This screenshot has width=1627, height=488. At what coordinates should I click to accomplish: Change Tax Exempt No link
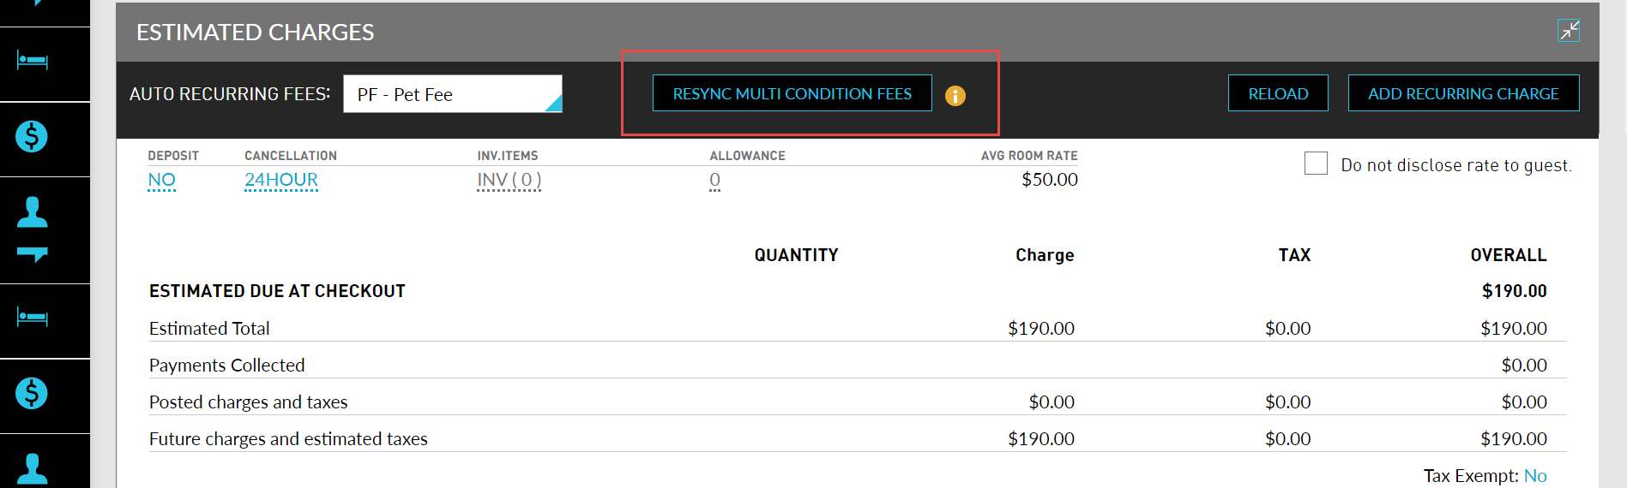[x=1535, y=476]
